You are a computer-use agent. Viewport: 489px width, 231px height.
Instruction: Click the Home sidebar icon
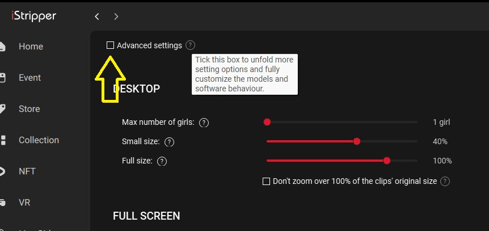(x=3, y=47)
